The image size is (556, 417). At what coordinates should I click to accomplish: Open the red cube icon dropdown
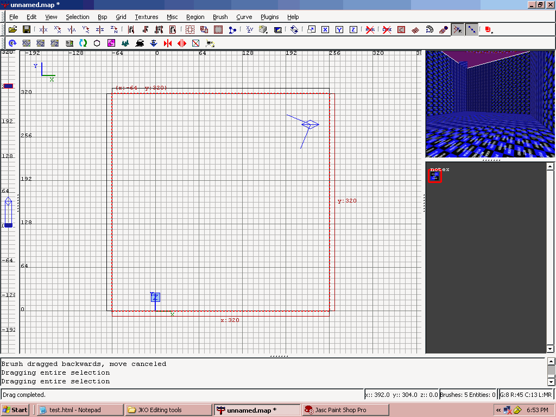[x=489, y=30]
